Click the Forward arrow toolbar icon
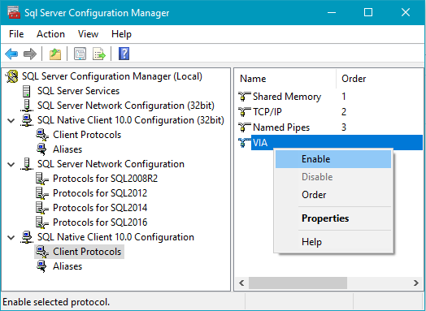Screen dimensions: 426x311 point(30,54)
